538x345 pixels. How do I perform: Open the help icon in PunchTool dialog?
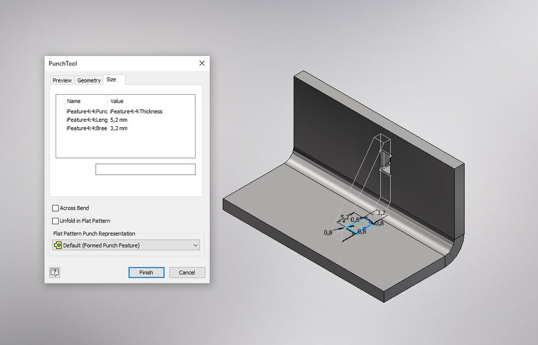pos(55,272)
